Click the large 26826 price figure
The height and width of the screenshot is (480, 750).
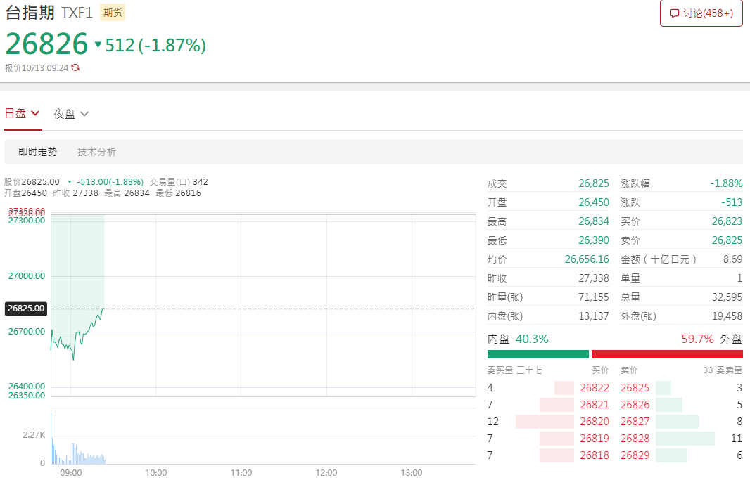click(x=46, y=44)
